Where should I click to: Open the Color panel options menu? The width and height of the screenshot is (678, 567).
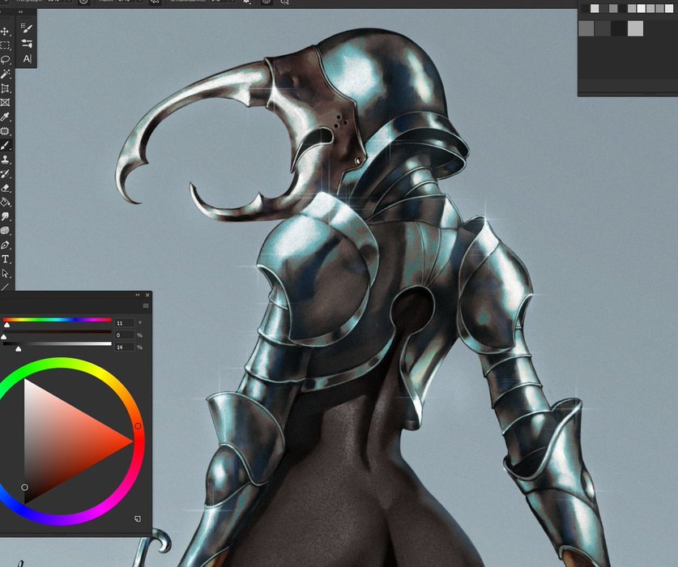pos(146,305)
